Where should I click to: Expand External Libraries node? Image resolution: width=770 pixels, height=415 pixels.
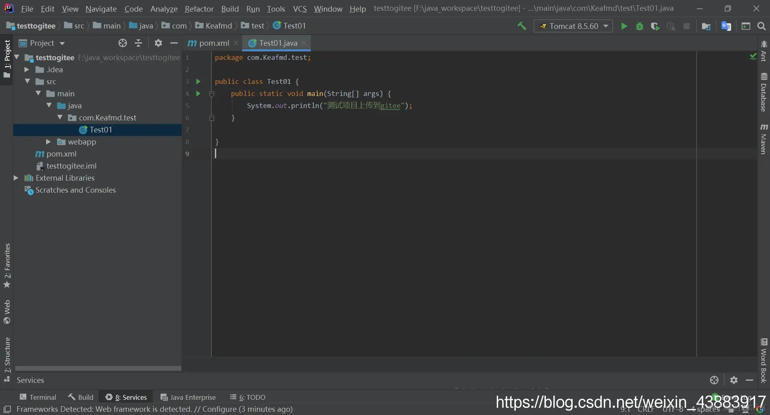16,178
